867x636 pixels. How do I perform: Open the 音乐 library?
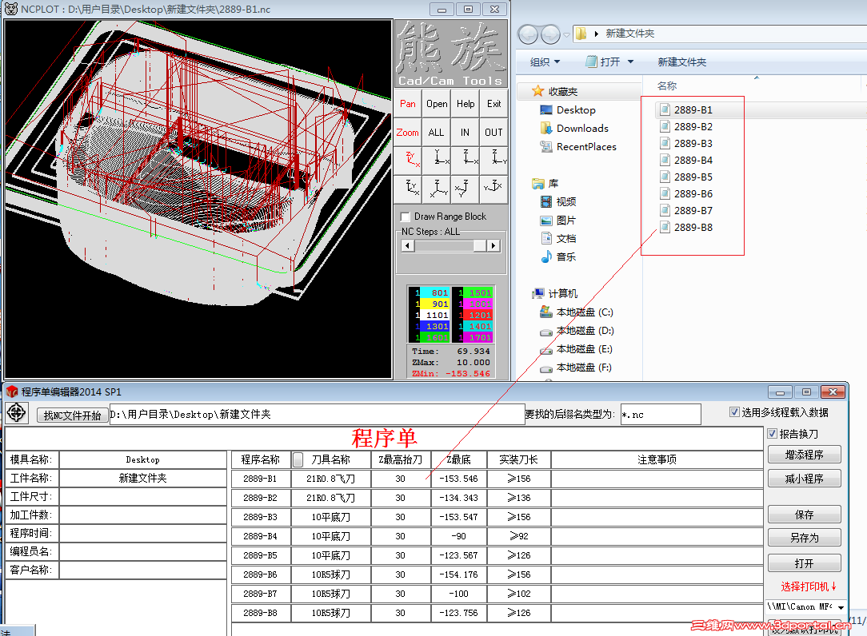click(565, 256)
